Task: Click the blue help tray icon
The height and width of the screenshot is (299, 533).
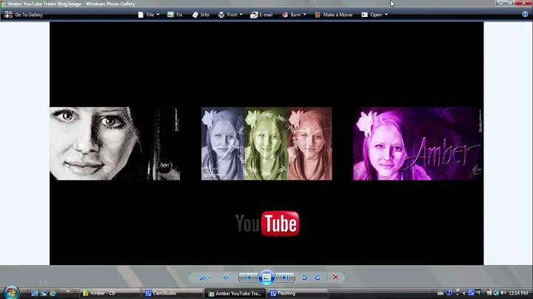Action: [x=449, y=292]
